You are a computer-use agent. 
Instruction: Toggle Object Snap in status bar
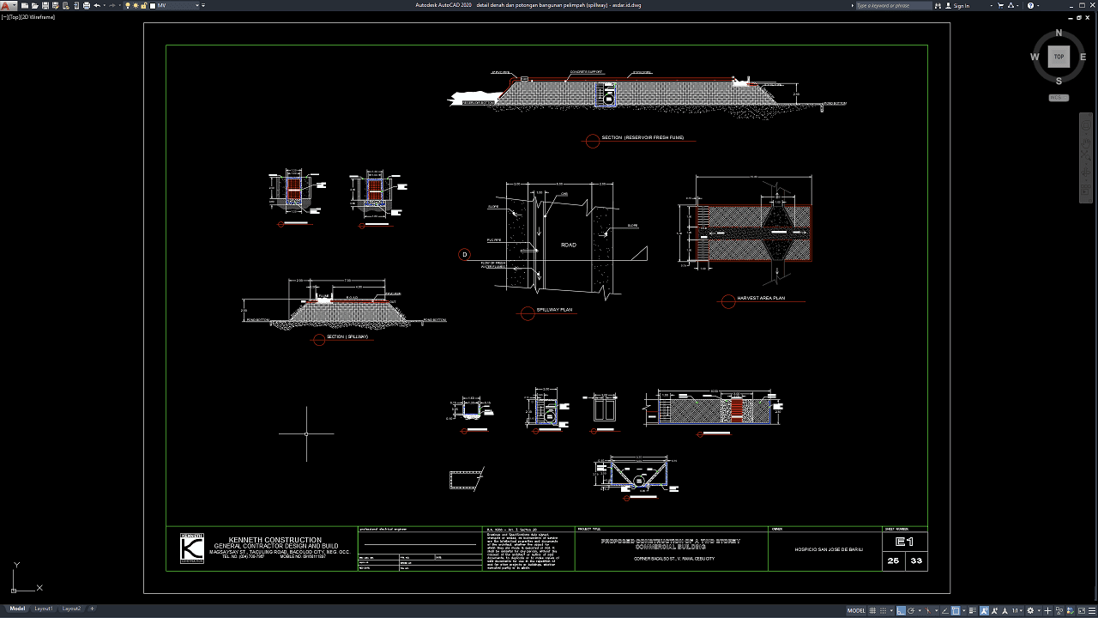tap(956, 610)
